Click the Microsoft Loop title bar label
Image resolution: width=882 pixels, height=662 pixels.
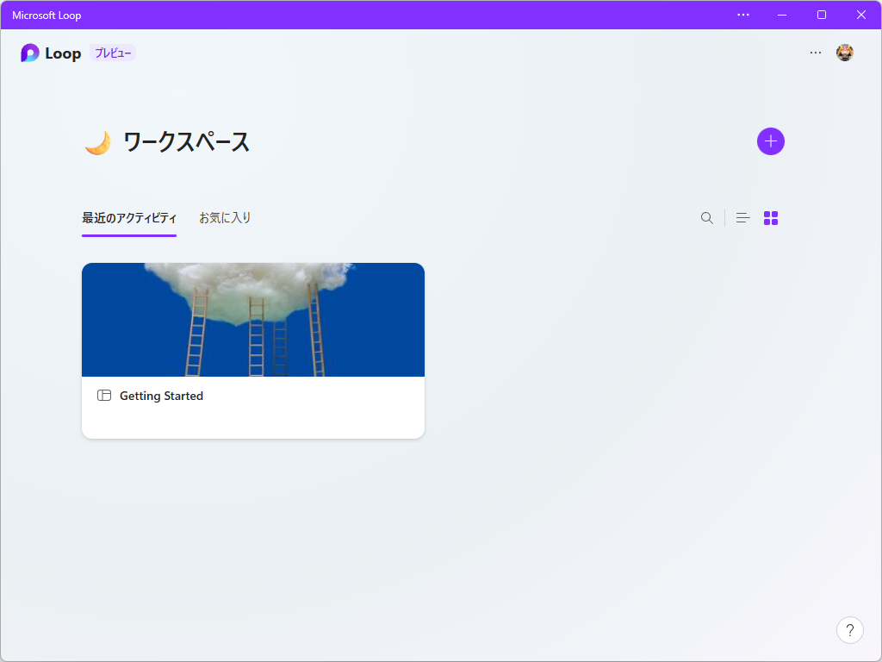coord(46,15)
